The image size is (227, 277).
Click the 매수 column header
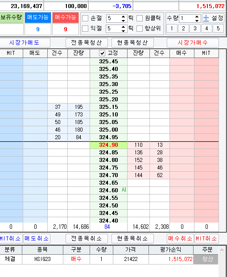coord(182,53)
